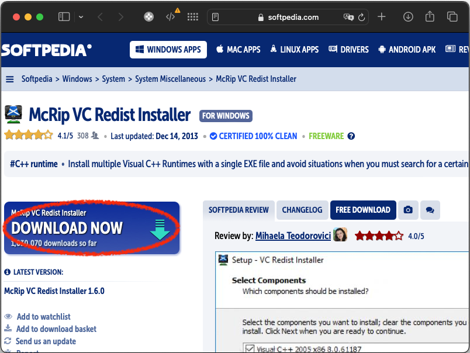
Task: Switch to the Softpedia Review tab
Action: tap(239, 210)
